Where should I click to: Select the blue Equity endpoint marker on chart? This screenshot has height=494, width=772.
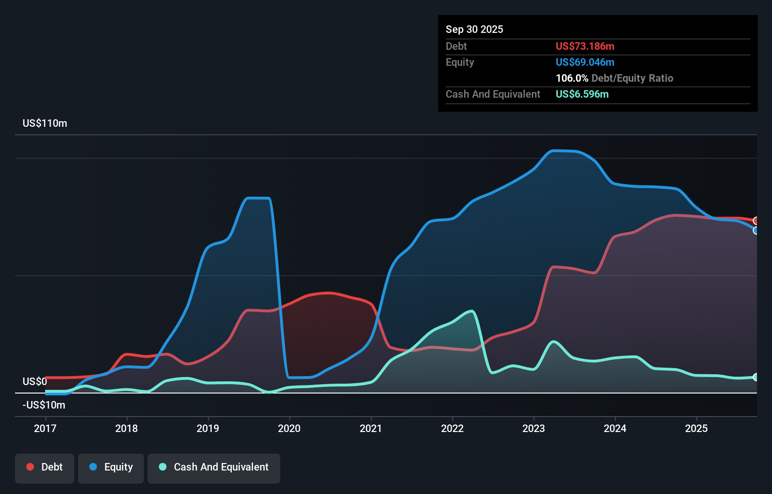(756, 231)
